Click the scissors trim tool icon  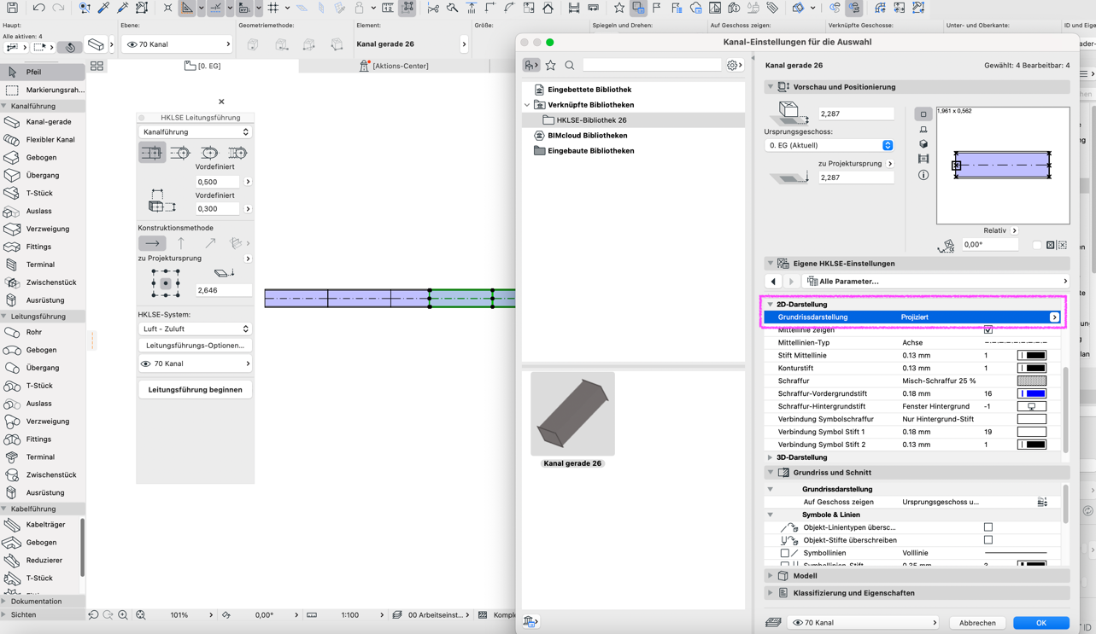433,8
